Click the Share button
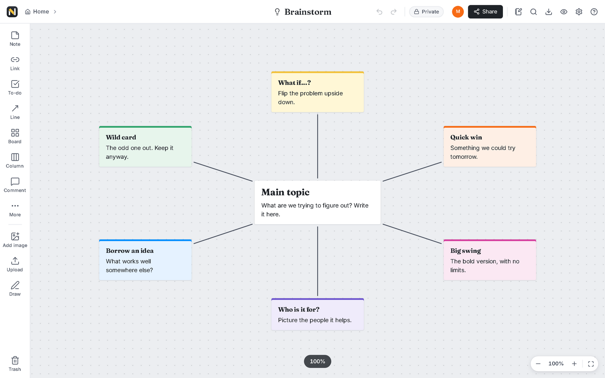This screenshot has width=605, height=378. coord(485,12)
